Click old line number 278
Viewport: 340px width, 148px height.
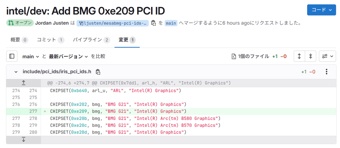16,125
